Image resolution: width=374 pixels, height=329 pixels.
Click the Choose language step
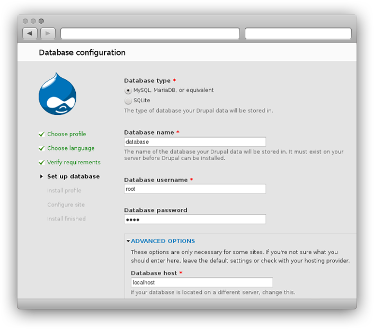coord(71,148)
